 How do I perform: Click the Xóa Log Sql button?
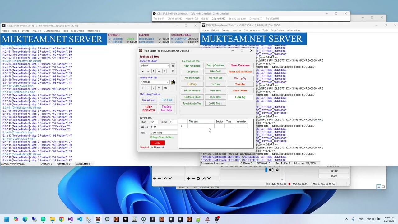pyautogui.click(x=240, y=78)
